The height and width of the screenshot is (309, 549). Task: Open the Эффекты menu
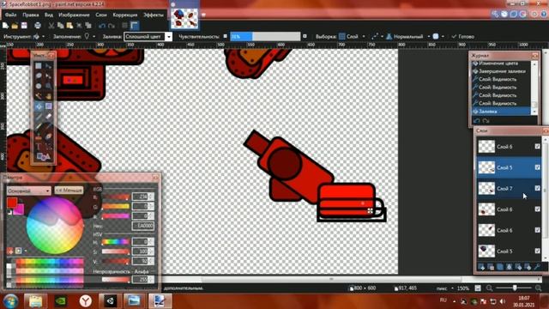tap(154, 15)
